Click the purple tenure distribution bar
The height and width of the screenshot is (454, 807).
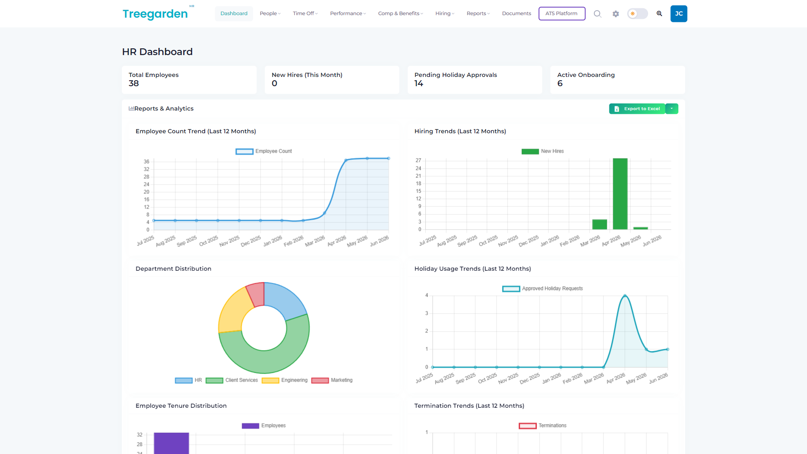pyautogui.click(x=171, y=443)
